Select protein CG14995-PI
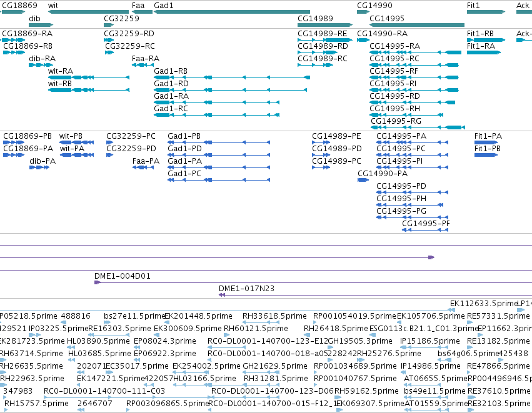This screenshot has height=413, width=532. [x=412, y=168]
